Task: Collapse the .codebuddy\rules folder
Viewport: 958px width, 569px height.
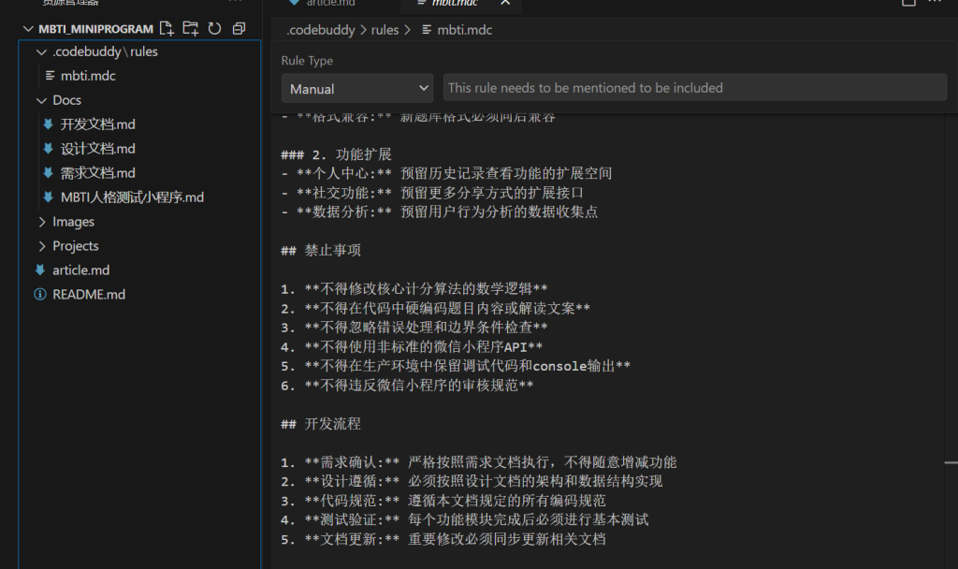Action: [105, 51]
